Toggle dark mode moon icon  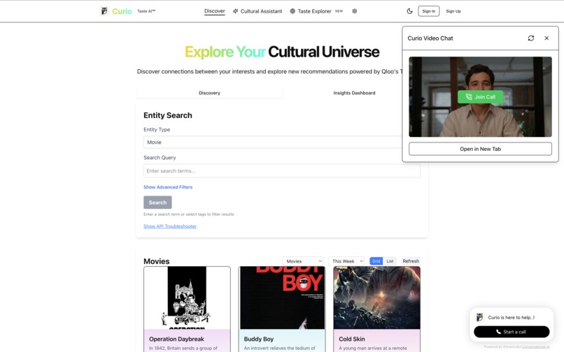click(x=409, y=11)
